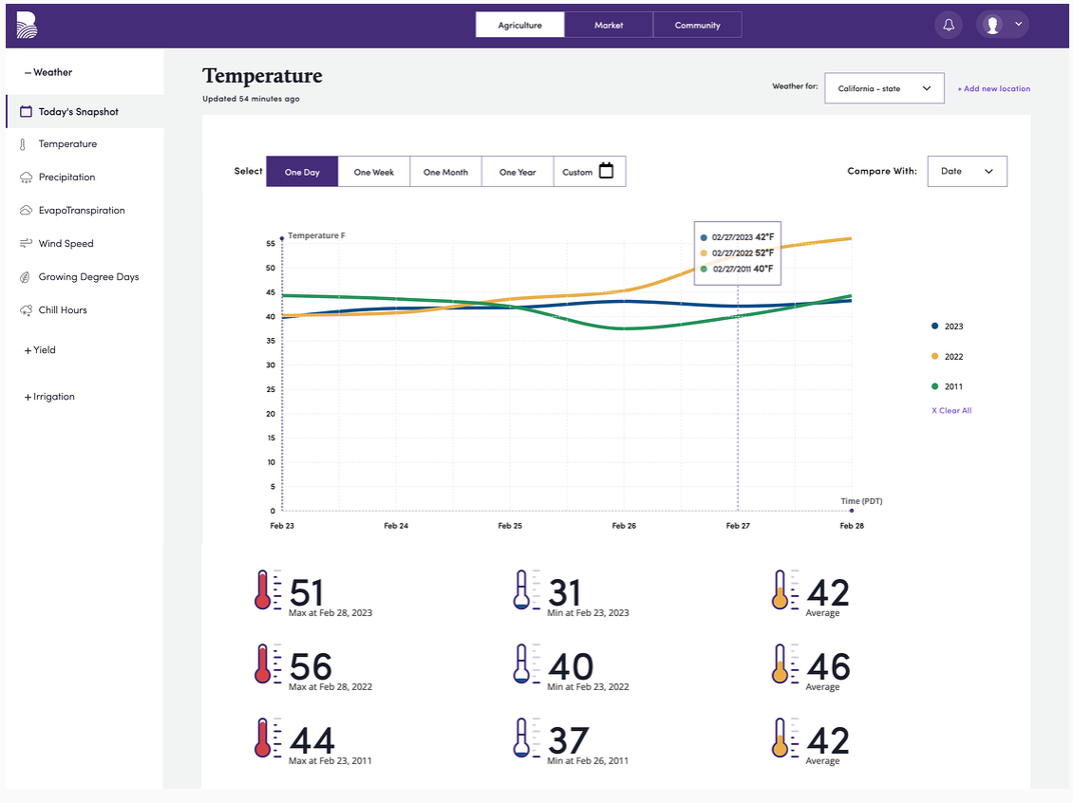Expand the Yield section

click(41, 350)
